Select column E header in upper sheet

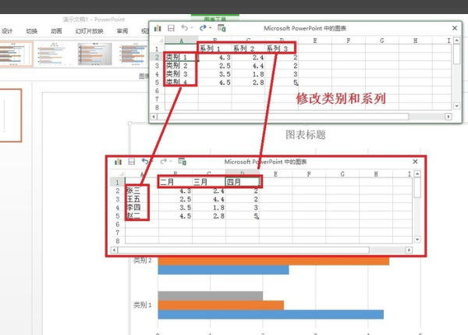click(x=315, y=41)
